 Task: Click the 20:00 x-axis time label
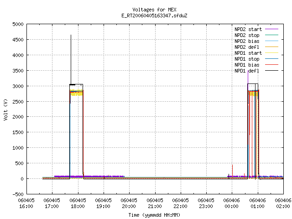coord(129,206)
